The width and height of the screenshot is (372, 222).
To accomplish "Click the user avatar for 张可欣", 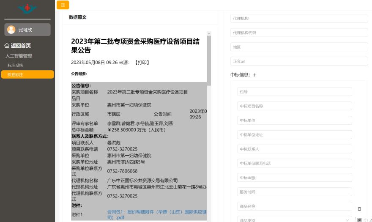I will pos(11,30).
